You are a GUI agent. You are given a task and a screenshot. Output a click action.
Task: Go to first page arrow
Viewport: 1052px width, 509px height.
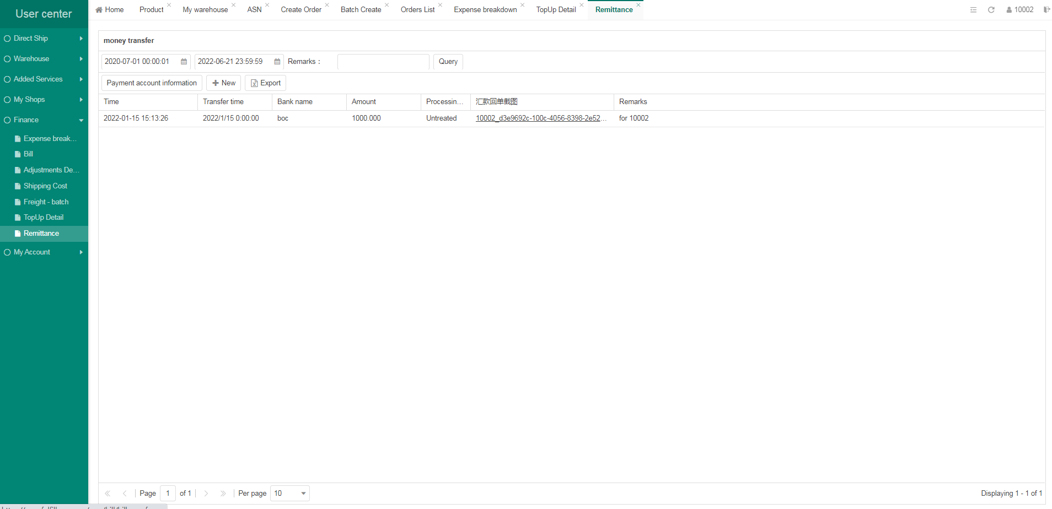(x=108, y=494)
